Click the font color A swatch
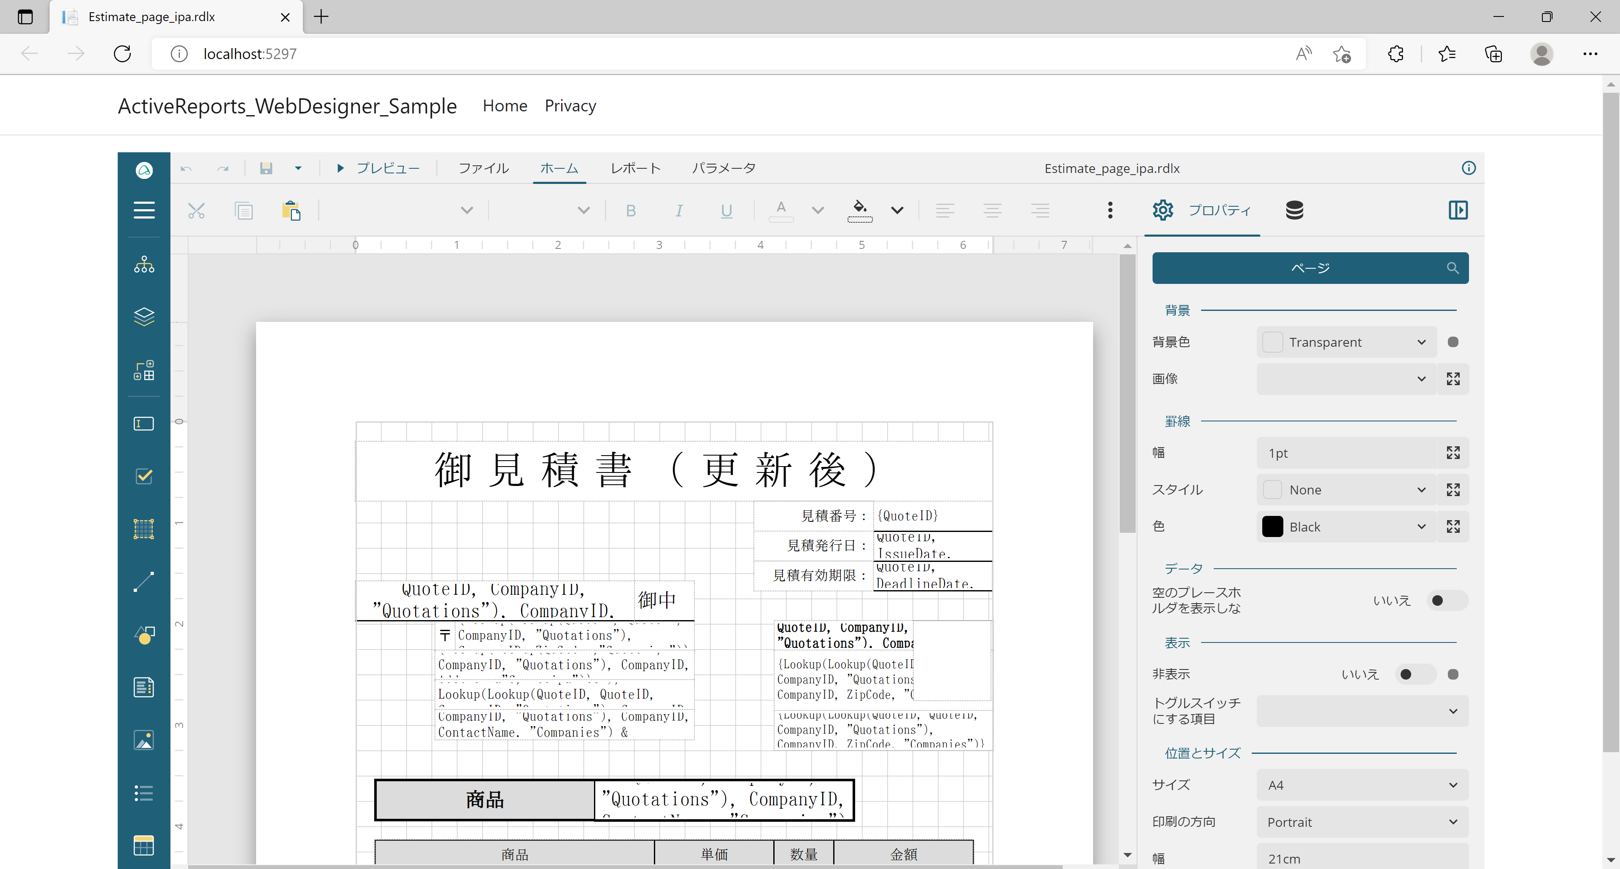Screen dimensions: 1620x869 click(x=780, y=211)
